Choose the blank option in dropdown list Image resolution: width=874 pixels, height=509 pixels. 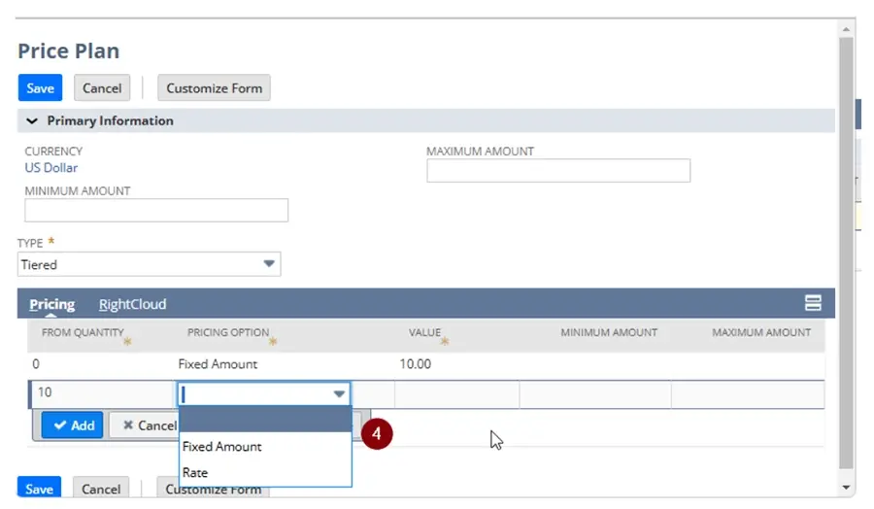pos(264,420)
